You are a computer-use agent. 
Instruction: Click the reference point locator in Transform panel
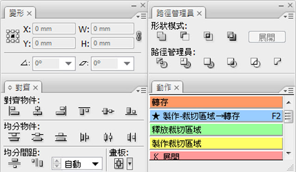point(12,36)
